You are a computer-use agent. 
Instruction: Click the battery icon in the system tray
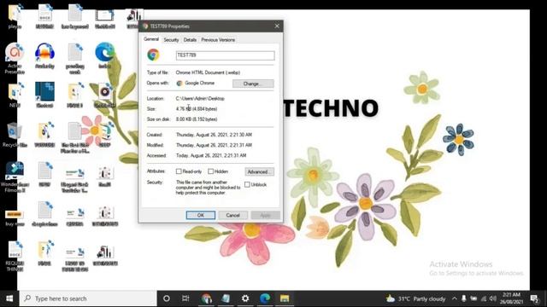pyautogui.click(x=473, y=298)
